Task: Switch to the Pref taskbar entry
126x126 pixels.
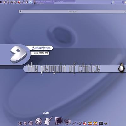Action: (x=44, y=3)
